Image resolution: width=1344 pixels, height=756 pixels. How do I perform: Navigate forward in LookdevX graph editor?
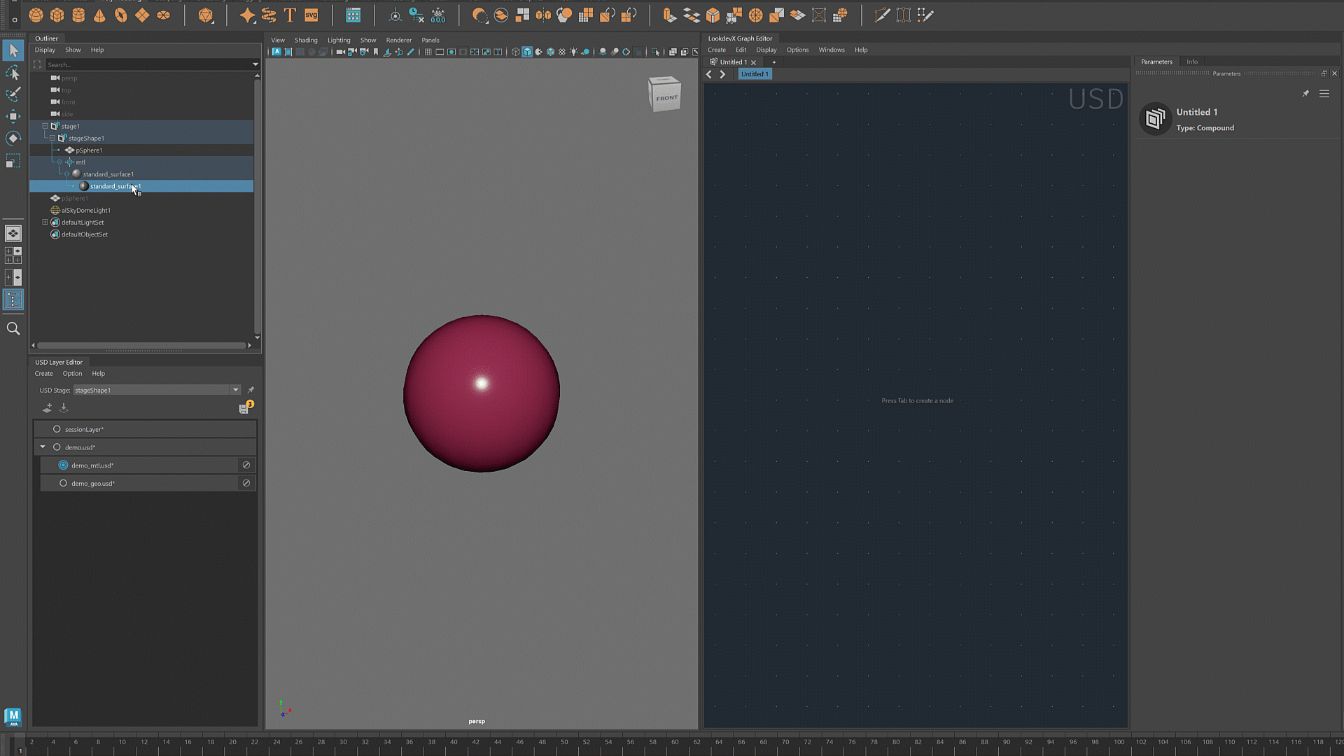pyautogui.click(x=722, y=74)
